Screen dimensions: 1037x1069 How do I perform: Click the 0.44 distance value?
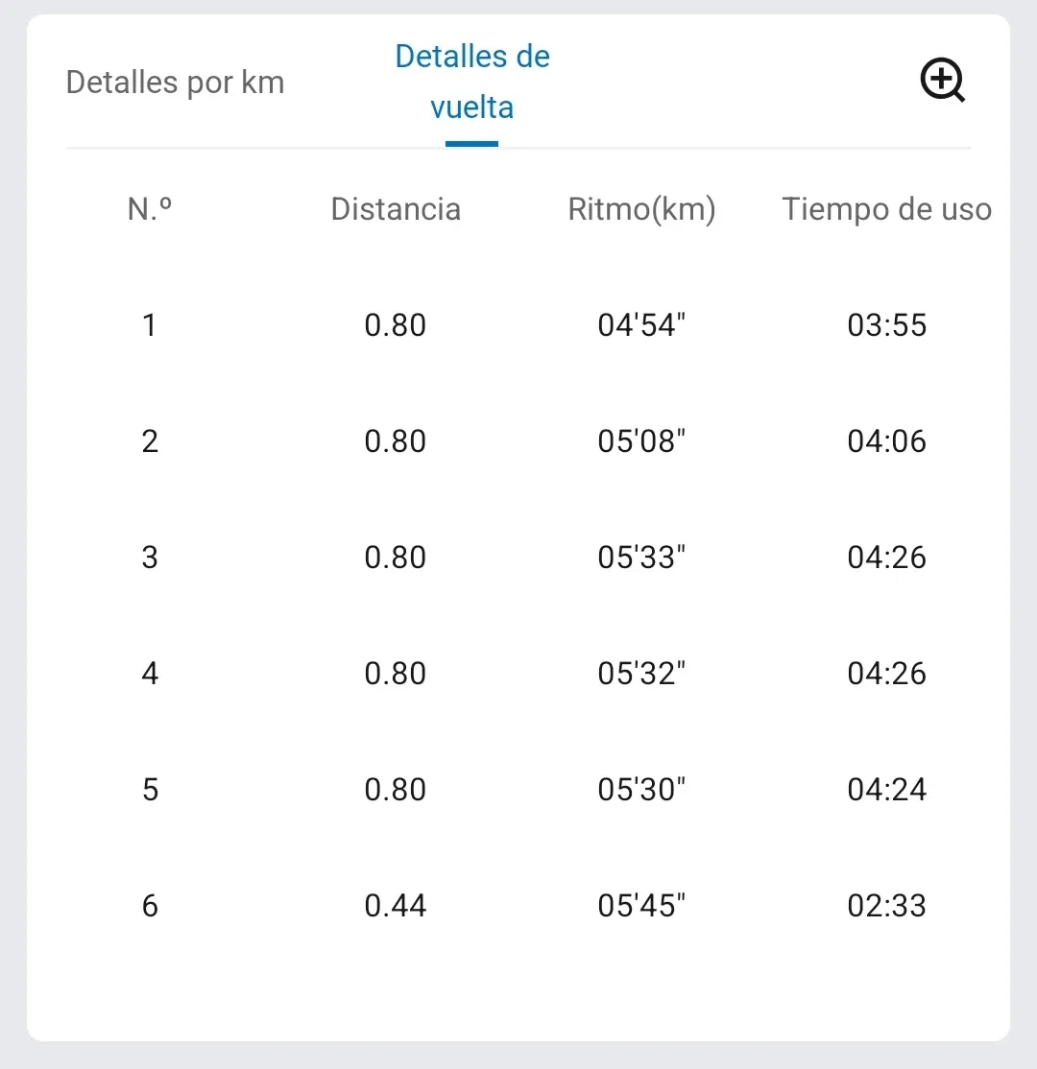point(396,906)
